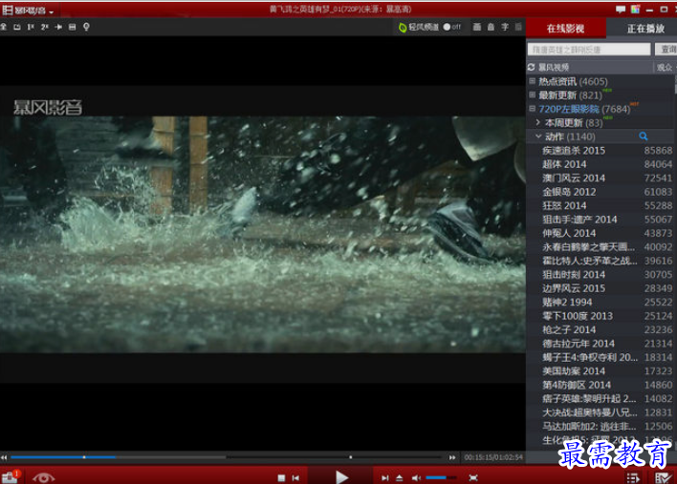Screen dimensions: 677x484
Task: Open audio (音) adjustment settings
Action: click(x=491, y=27)
